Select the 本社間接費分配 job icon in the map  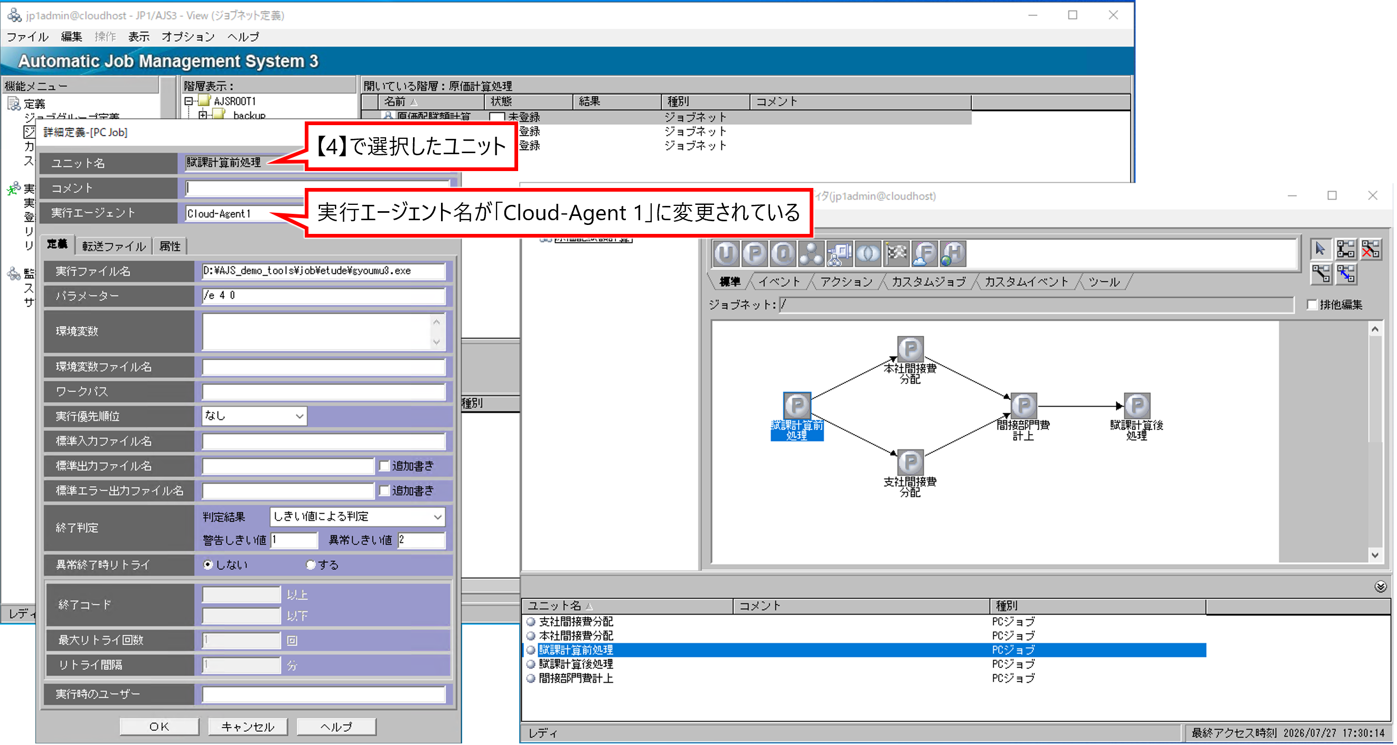coord(911,350)
